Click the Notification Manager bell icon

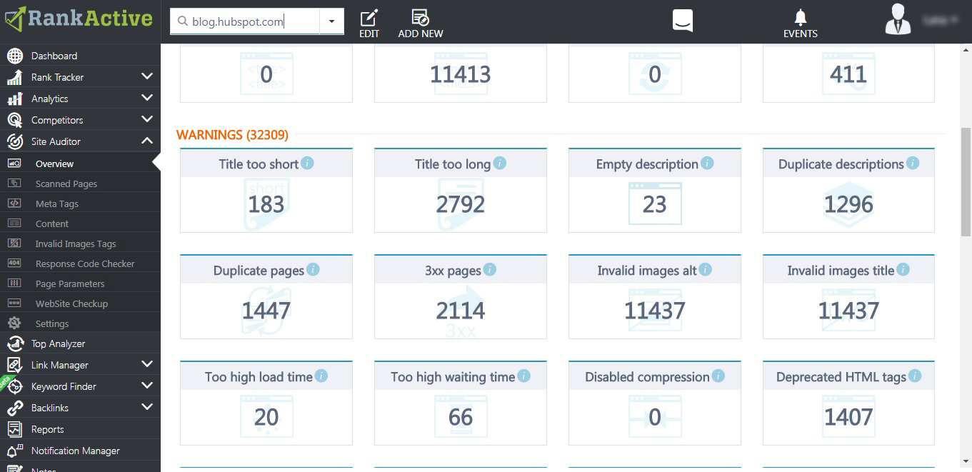14,451
